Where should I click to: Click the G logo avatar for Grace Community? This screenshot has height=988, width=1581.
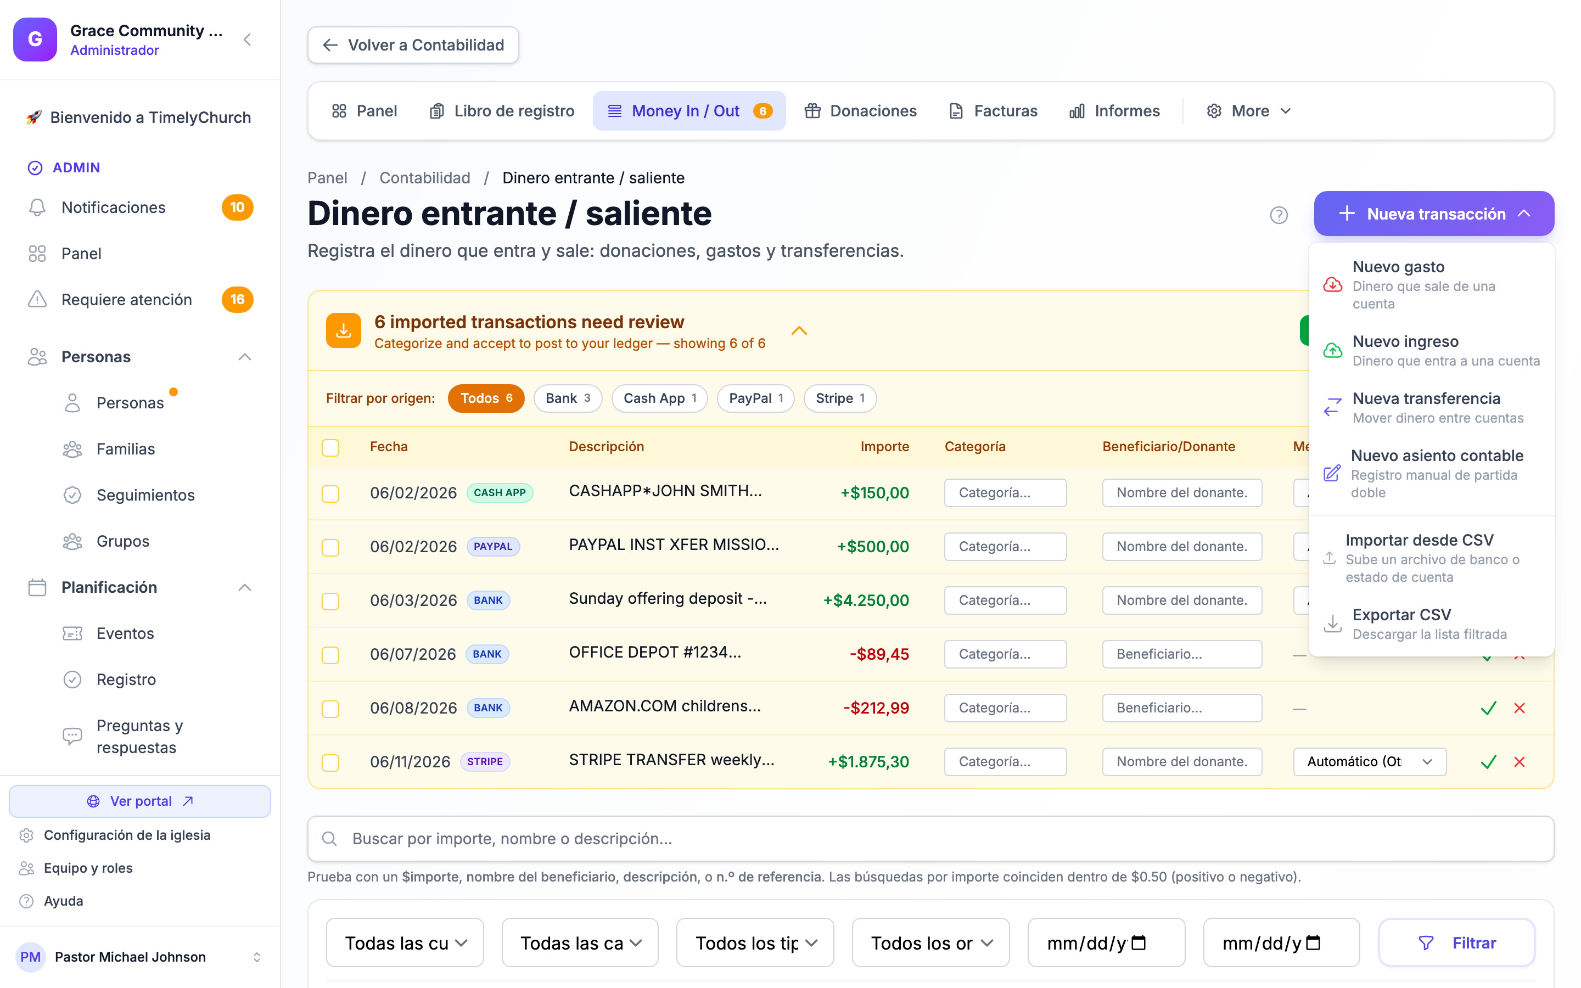tap(35, 39)
